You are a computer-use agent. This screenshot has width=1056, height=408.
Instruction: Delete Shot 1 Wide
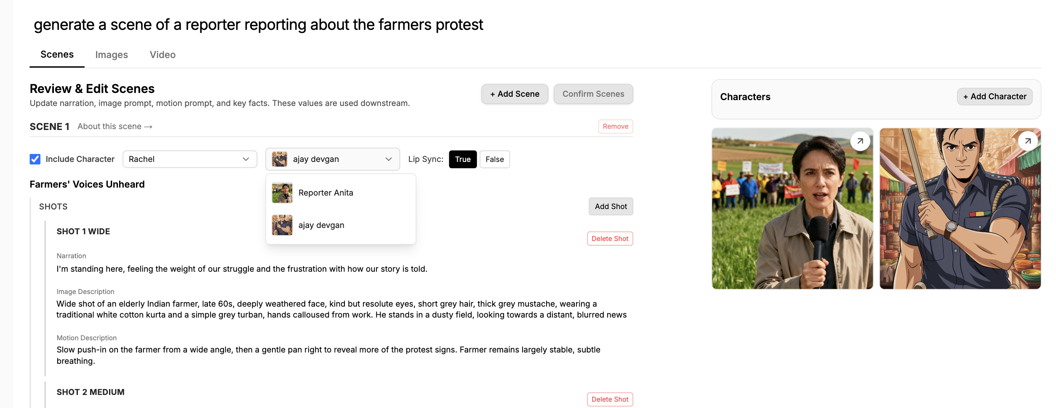click(x=609, y=239)
